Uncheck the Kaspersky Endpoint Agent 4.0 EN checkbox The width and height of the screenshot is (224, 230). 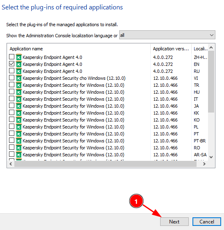coord(11,64)
